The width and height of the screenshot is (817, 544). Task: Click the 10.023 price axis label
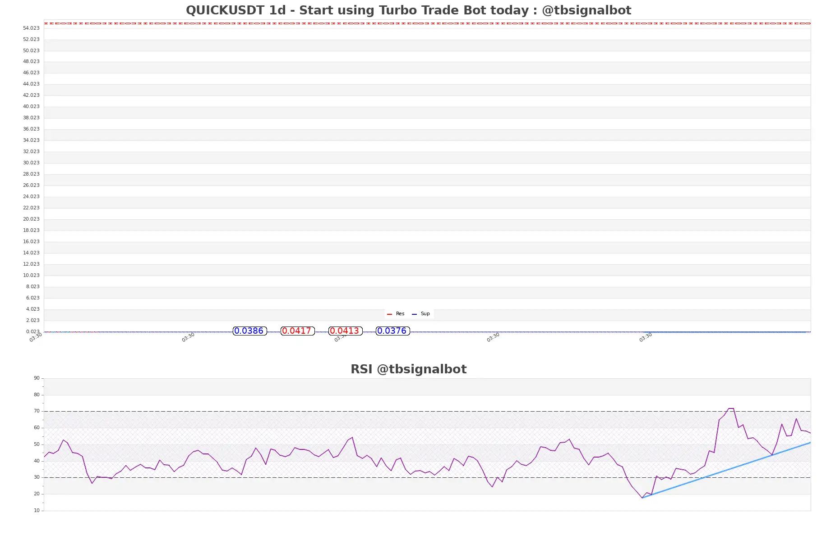[x=31, y=276]
